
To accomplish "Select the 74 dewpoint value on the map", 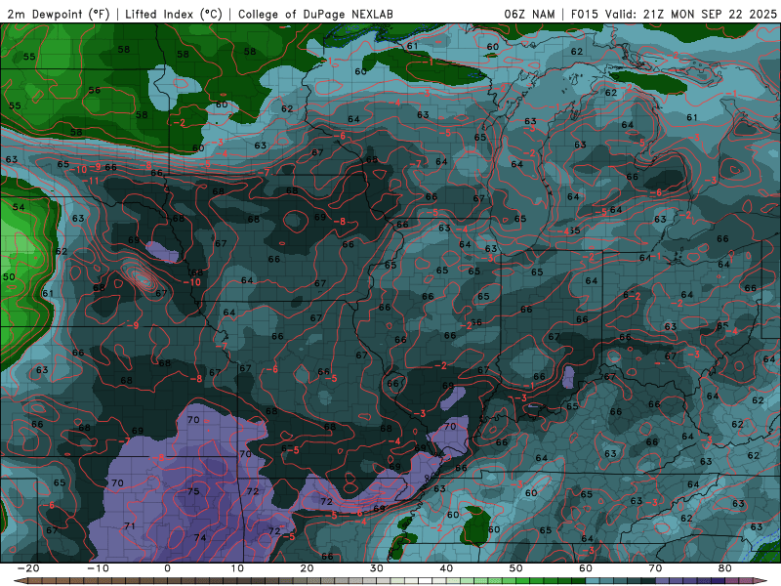I will pyautogui.click(x=200, y=537).
